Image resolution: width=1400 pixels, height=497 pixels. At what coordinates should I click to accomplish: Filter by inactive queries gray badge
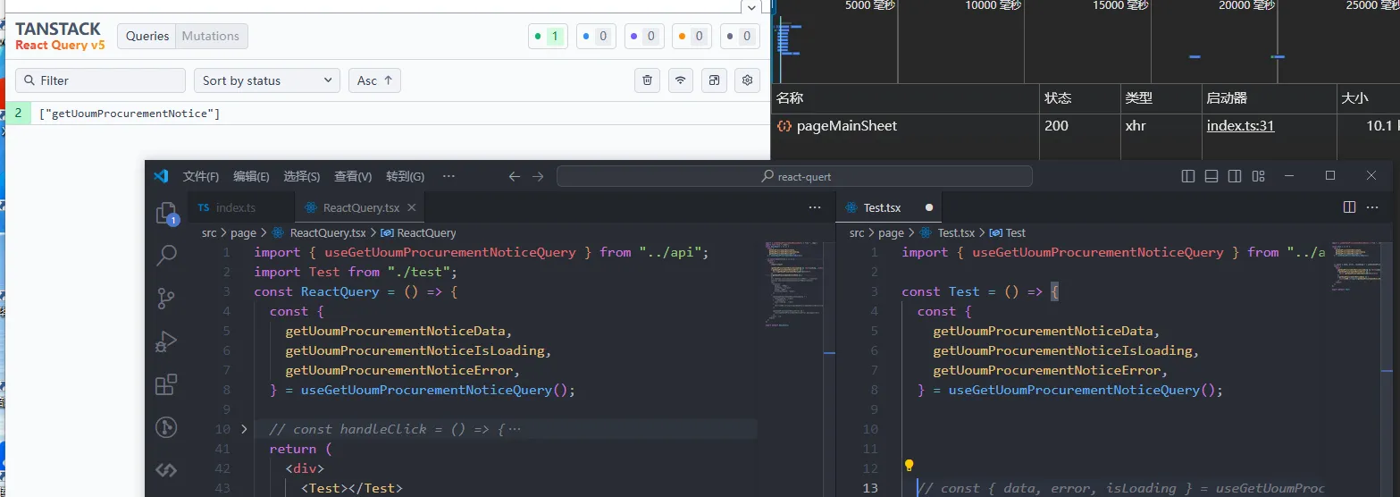tap(740, 37)
